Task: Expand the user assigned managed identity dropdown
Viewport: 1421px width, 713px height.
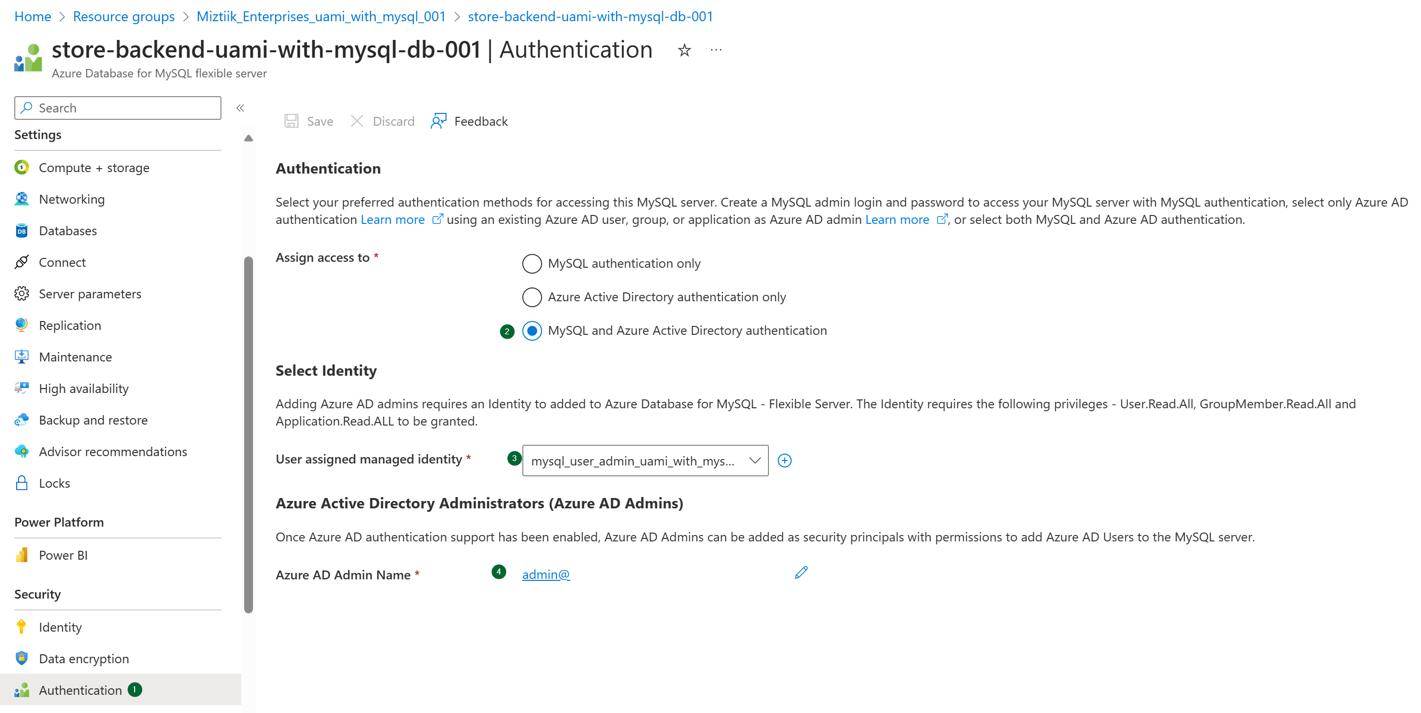Action: [x=756, y=460]
